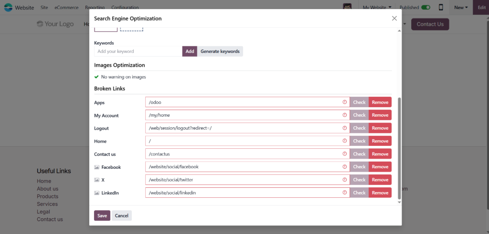This screenshot has height=234, width=489.
Task: Click warning icon in the /contactus field
Action: pyautogui.click(x=345, y=154)
